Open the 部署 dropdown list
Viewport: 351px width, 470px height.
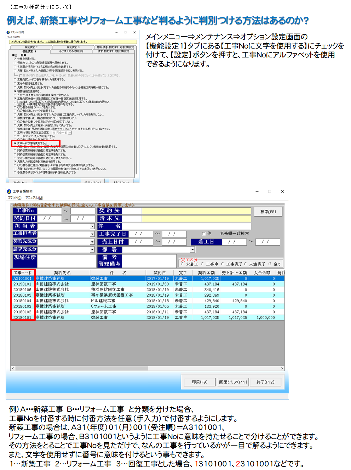point(192,250)
